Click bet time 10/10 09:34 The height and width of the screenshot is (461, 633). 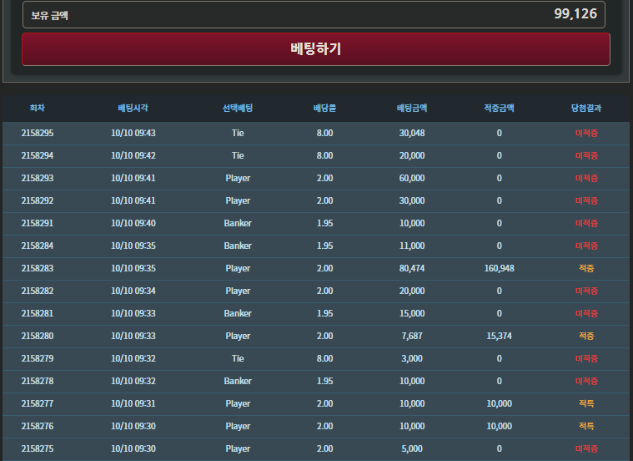133,291
